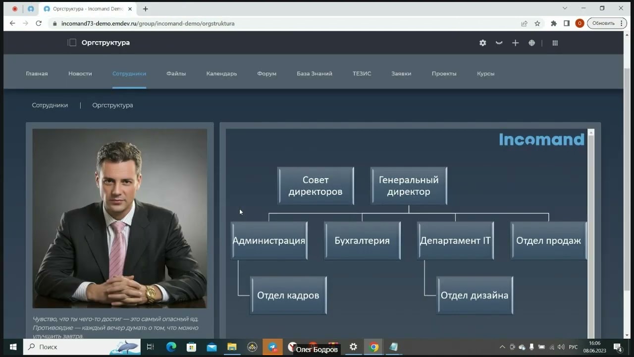Open the Форум menu item
Image resolution: width=634 pixels, height=357 pixels.
click(267, 73)
